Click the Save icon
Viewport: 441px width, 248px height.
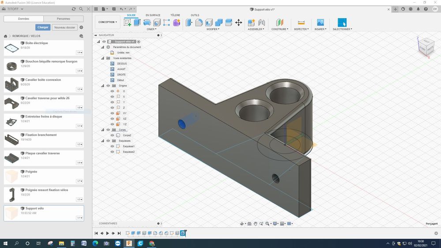114,9
